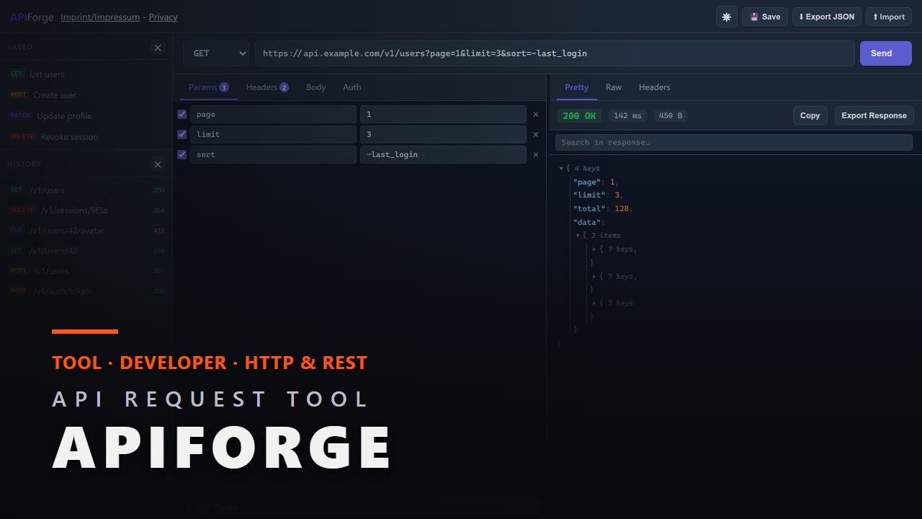Select history entry /v1/sessions/9f3a

(86, 210)
